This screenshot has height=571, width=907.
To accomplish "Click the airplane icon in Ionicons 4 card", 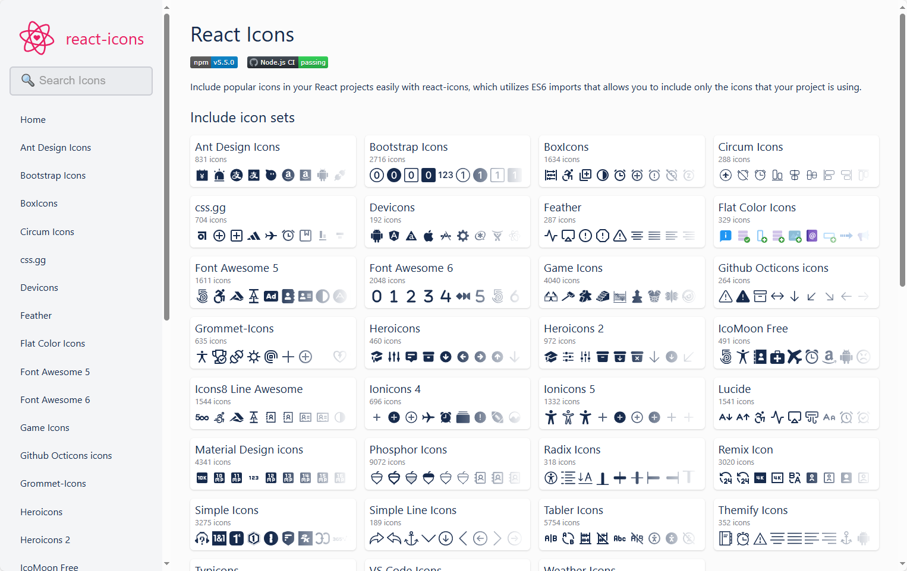I will (x=429, y=417).
